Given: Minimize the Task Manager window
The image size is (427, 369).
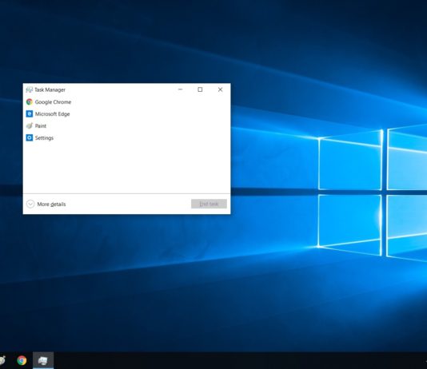Looking at the screenshot, I should 180,89.
